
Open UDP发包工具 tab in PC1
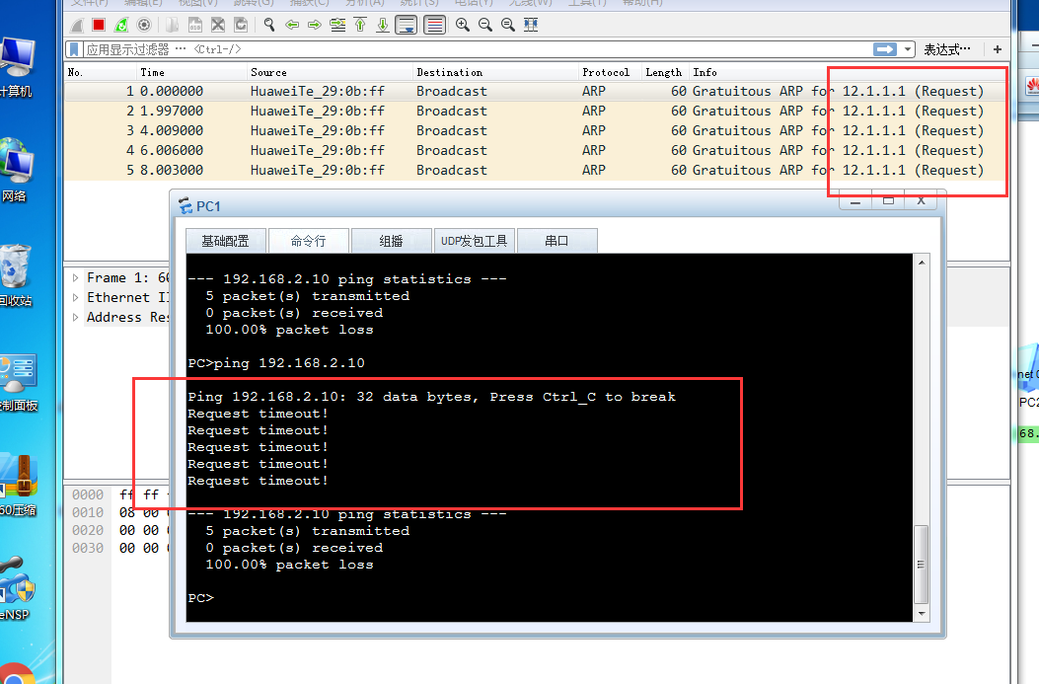(x=474, y=241)
